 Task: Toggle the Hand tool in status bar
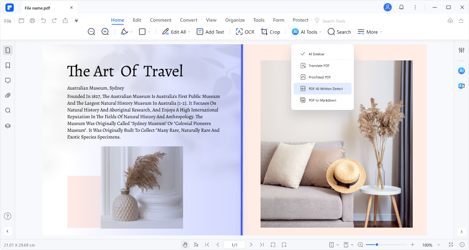[x=184, y=245]
